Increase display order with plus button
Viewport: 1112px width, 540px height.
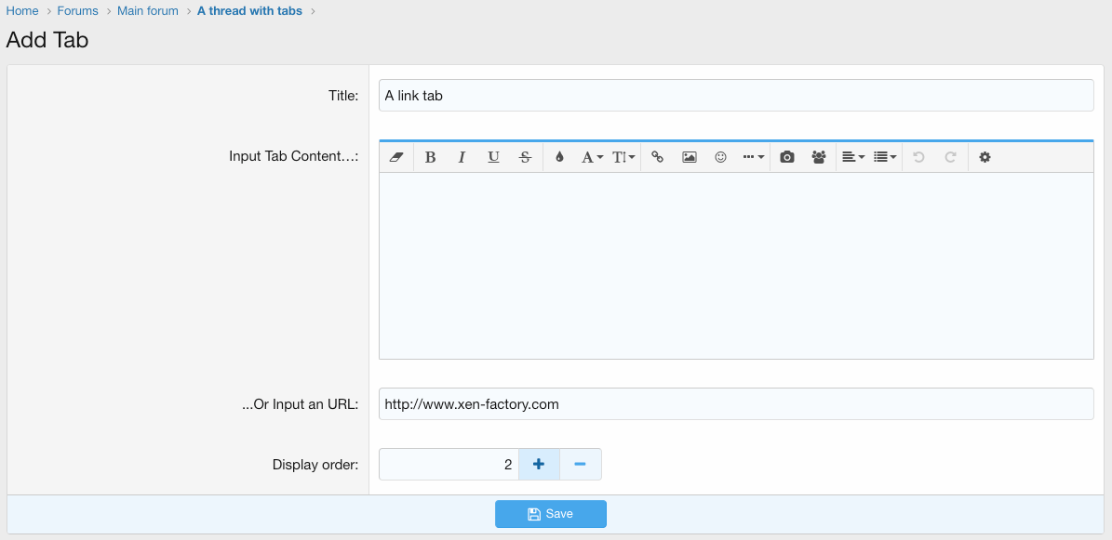539,465
